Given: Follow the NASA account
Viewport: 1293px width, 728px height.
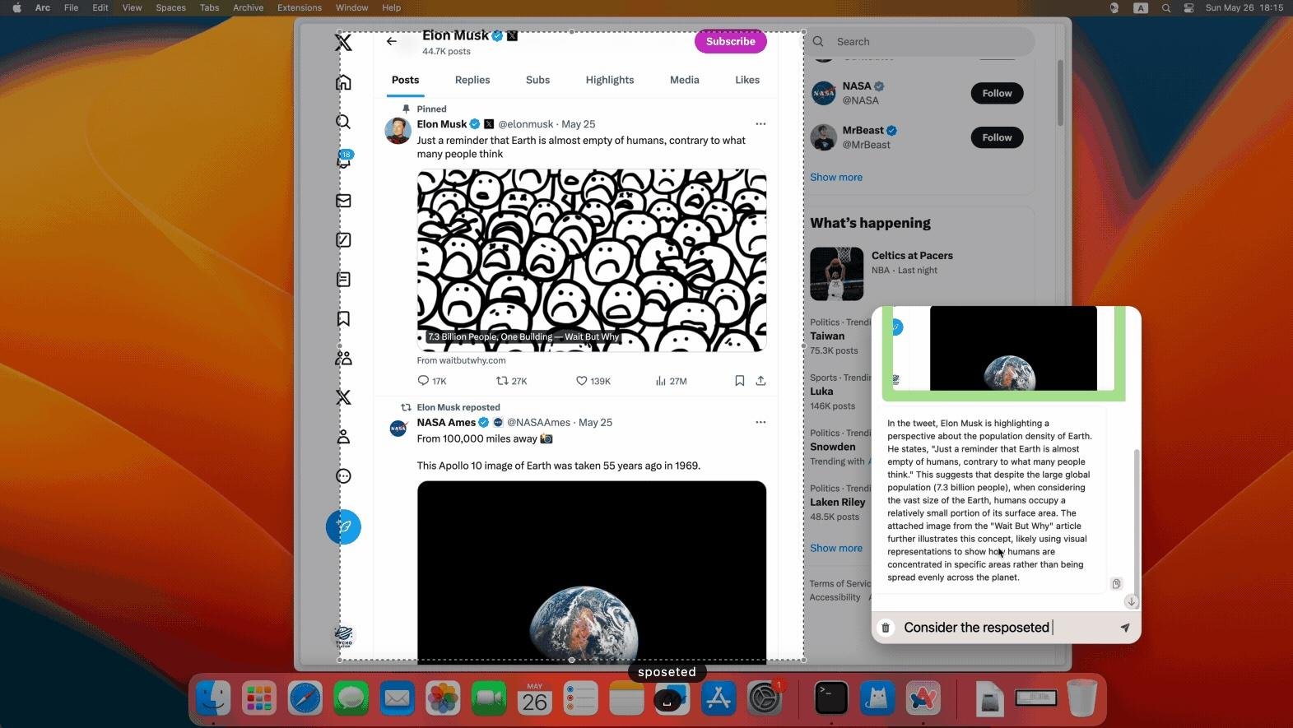Looking at the screenshot, I should (997, 93).
